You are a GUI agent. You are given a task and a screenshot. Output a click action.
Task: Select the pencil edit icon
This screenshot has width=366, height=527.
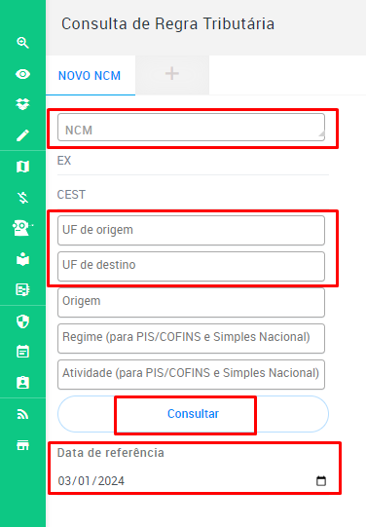(22, 135)
